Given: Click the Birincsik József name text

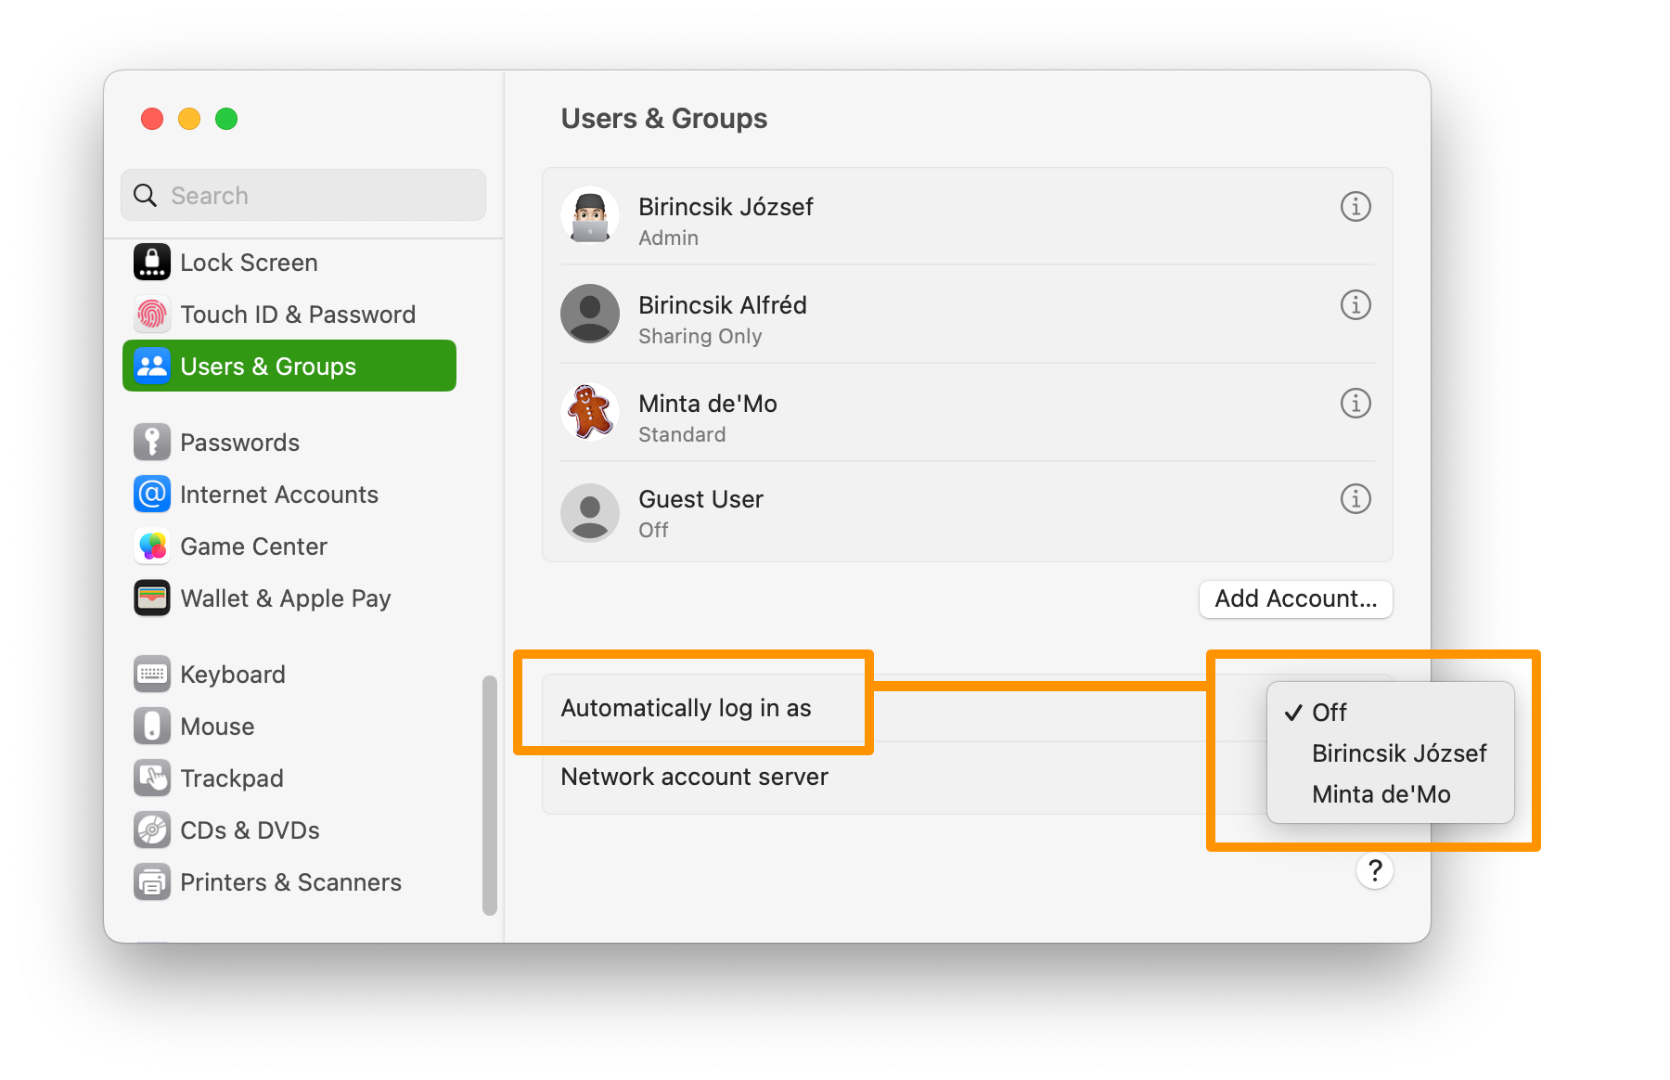Looking at the screenshot, I should click(726, 206).
